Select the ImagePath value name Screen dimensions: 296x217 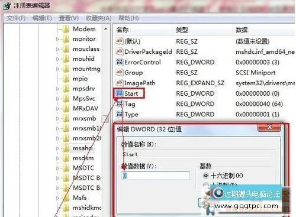140,83
